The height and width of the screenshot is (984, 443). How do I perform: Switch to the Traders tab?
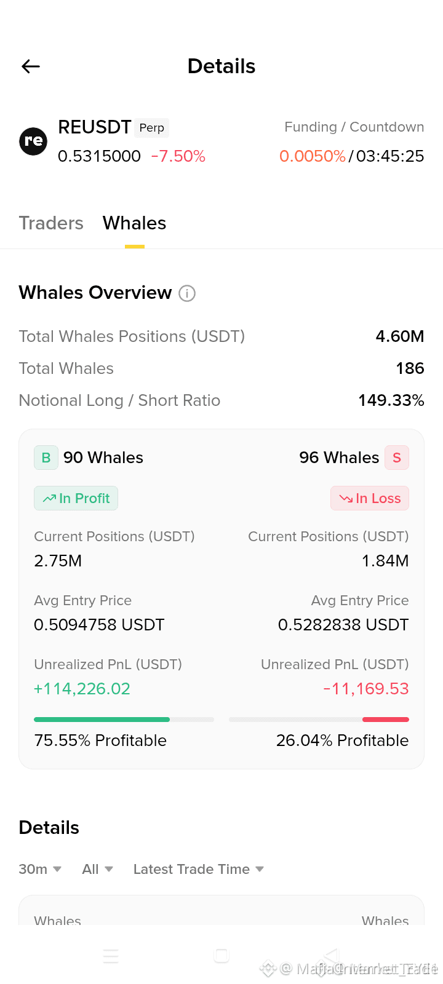(x=51, y=223)
